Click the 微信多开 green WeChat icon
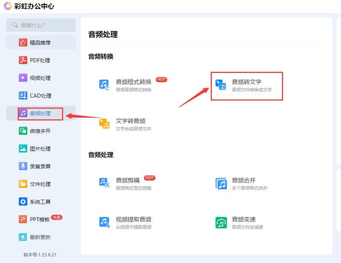The width and height of the screenshot is (341, 263). coord(23,131)
